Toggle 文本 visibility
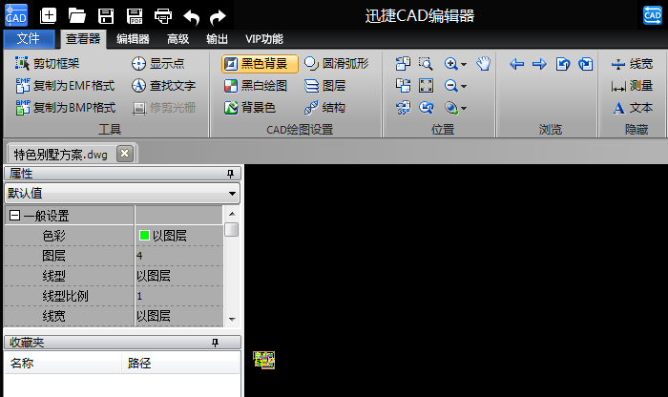 click(632, 108)
